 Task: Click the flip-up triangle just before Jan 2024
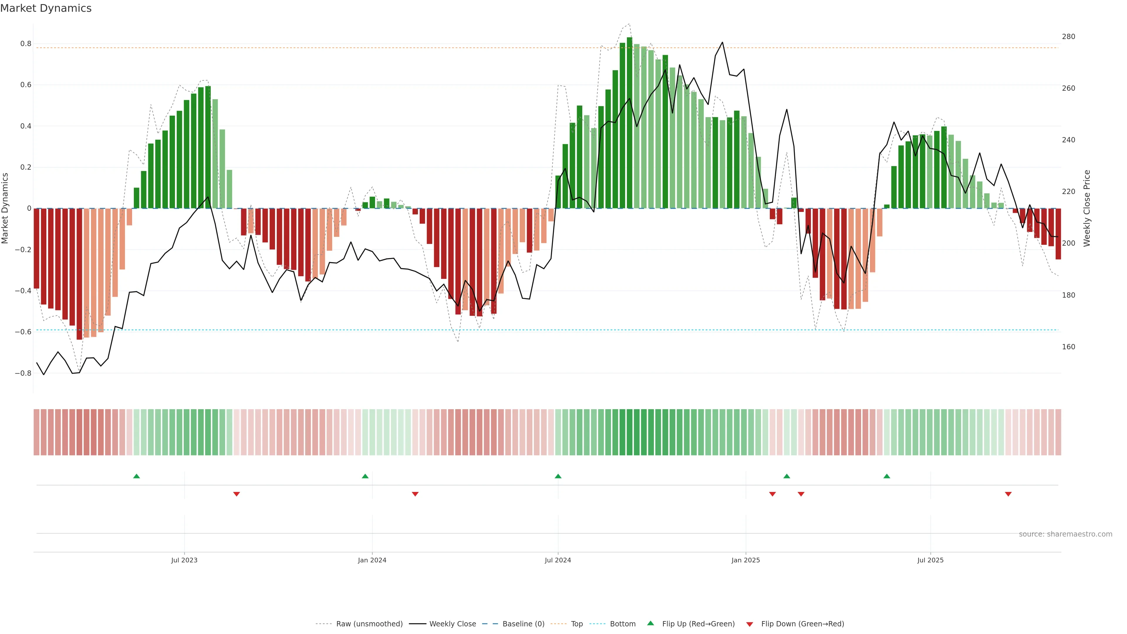pos(365,476)
